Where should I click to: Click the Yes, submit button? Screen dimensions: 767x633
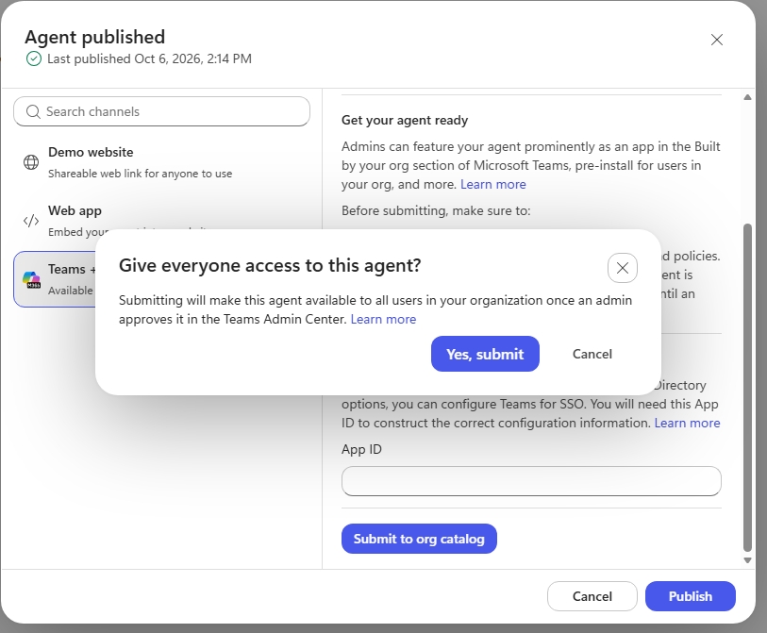coord(485,354)
